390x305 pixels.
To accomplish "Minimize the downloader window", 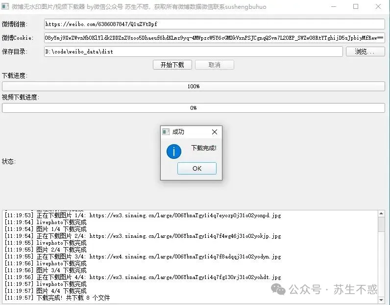I will tap(334, 6).
